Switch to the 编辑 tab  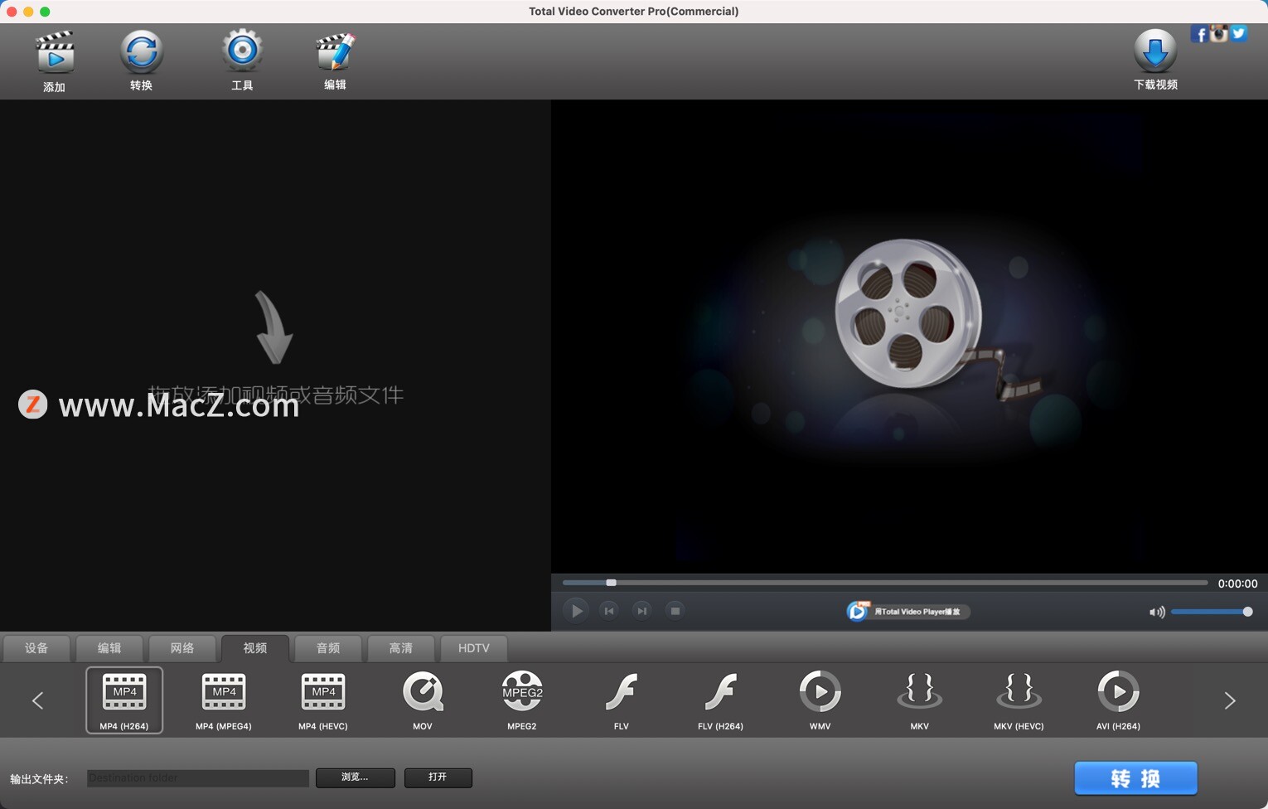coord(109,648)
